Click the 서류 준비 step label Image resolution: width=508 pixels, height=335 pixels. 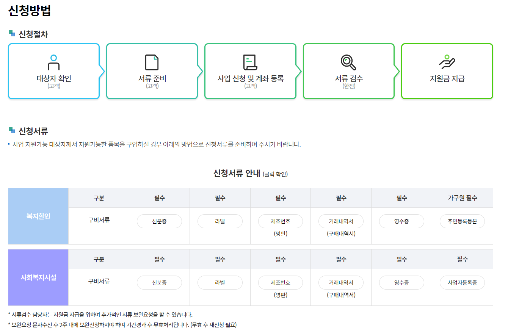tap(152, 79)
